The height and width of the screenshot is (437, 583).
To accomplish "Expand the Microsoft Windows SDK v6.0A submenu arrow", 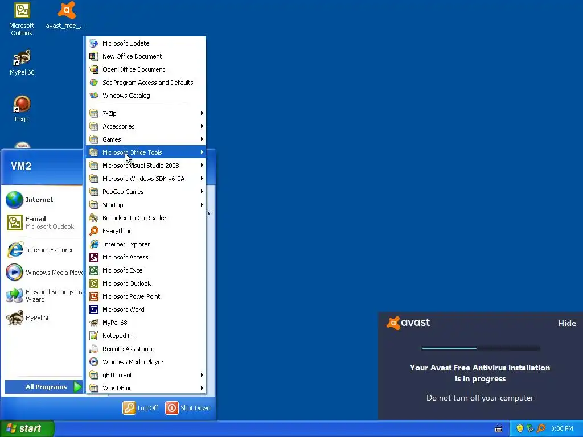I will pyautogui.click(x=202, y=178).
